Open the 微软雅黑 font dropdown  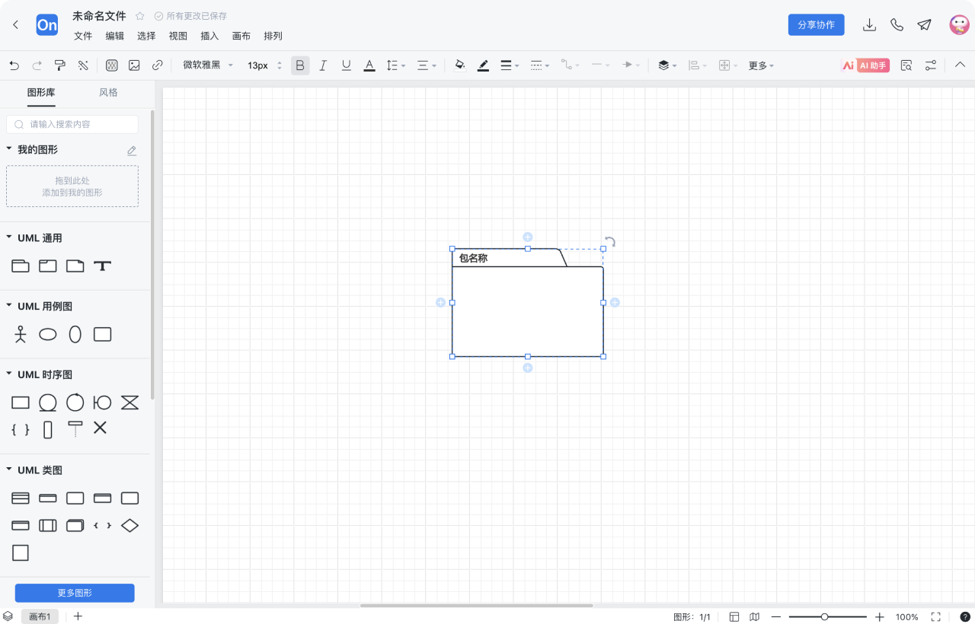(208, 65)
